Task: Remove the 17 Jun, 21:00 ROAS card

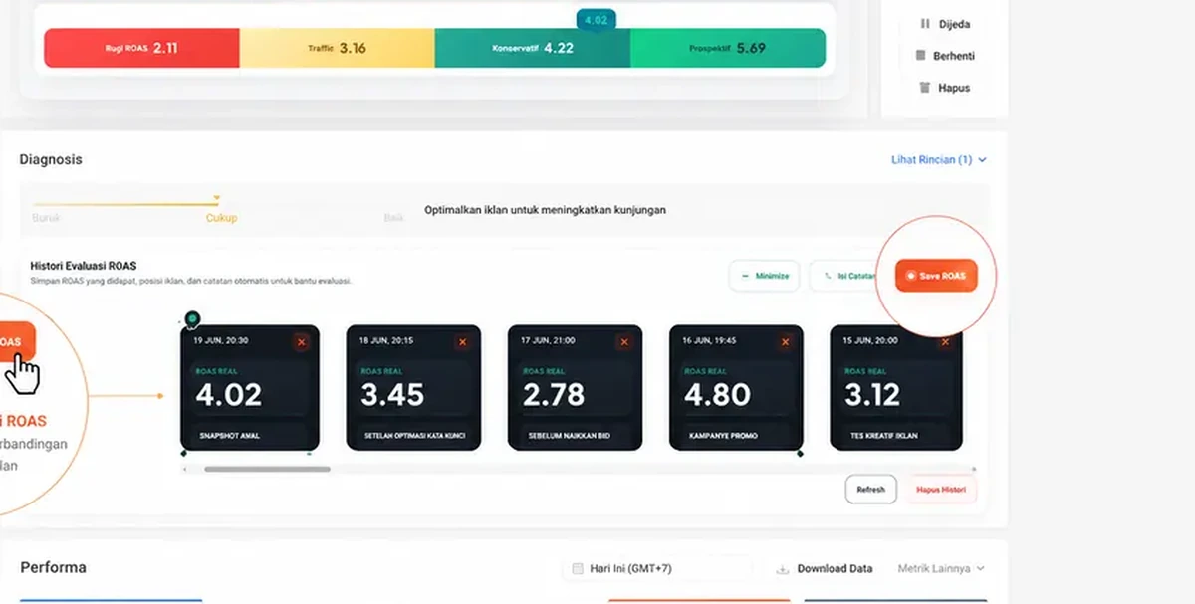Action: click(x=624, y=342)
